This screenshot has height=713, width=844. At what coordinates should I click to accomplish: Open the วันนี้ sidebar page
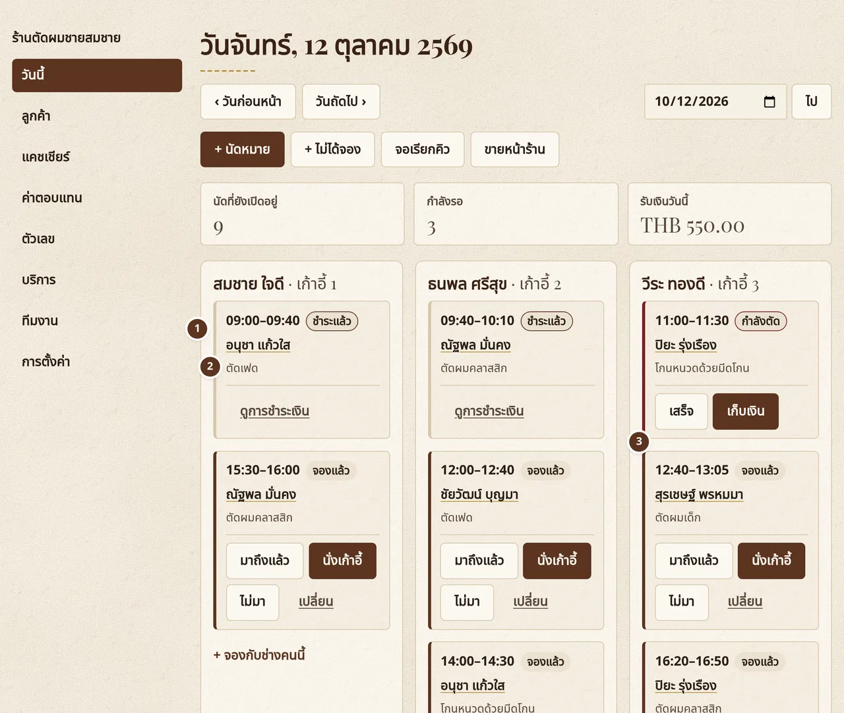coord(97,75)
